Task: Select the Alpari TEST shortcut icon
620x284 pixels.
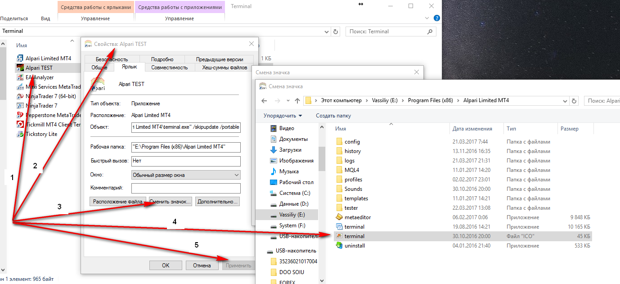Action: click(20, 68)
